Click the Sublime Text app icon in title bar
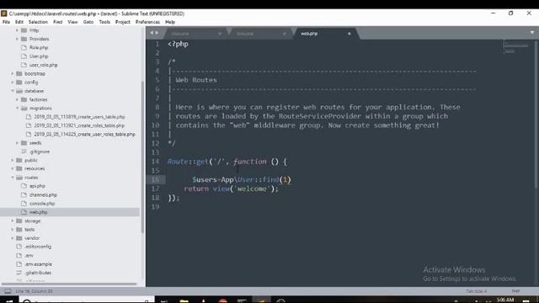This screenshot has width=539, height=303. 3,13
